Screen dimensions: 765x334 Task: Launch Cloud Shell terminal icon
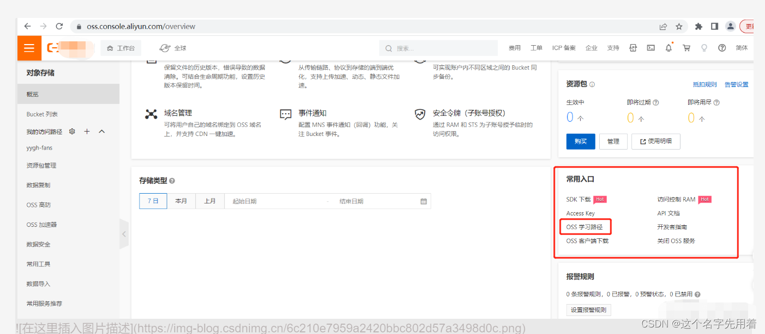point(650,48)
